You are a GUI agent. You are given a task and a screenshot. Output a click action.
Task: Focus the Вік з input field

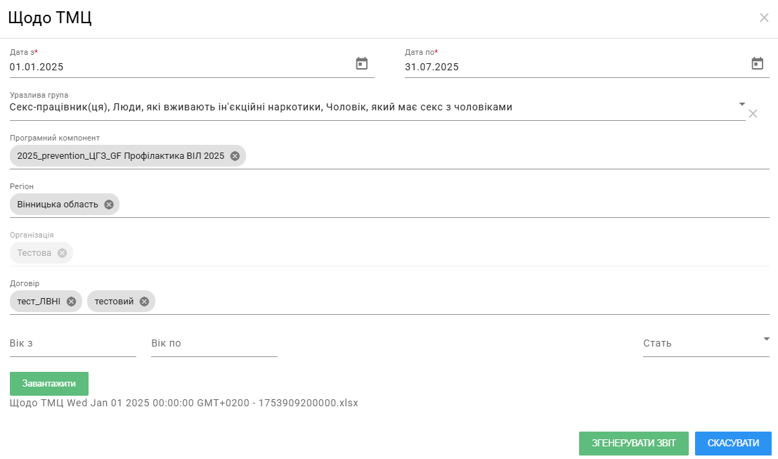point(73,344)
